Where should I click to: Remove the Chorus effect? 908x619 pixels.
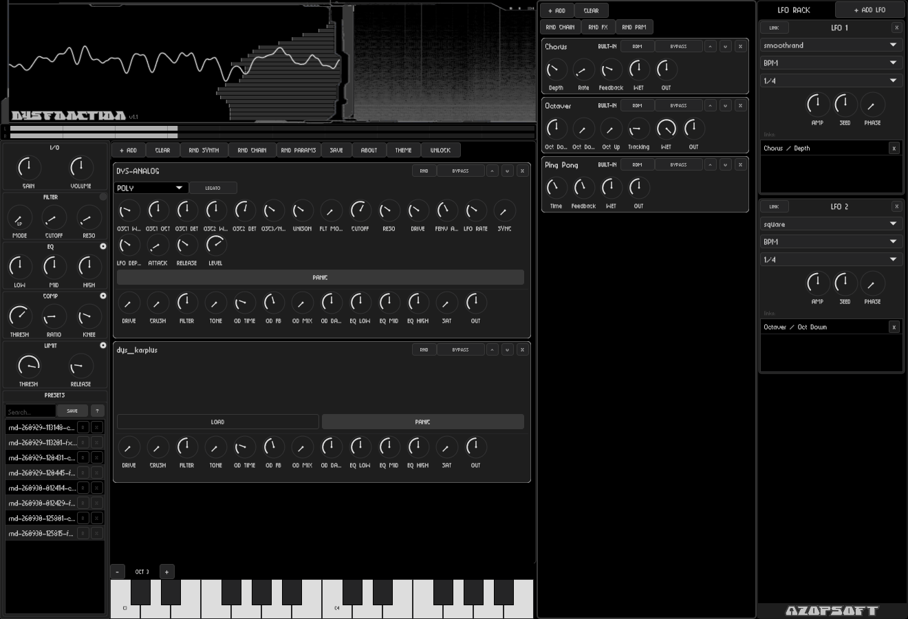point(740,47)
